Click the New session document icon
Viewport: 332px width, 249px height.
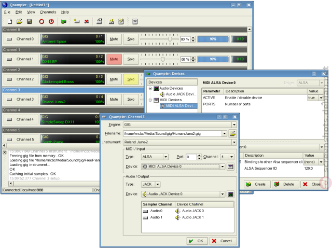coord(10,21)
